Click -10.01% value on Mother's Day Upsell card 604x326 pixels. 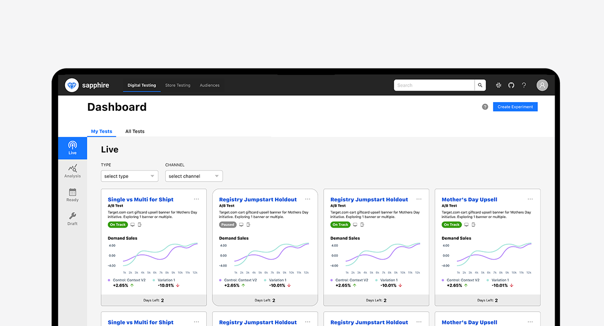click(500, 285)
